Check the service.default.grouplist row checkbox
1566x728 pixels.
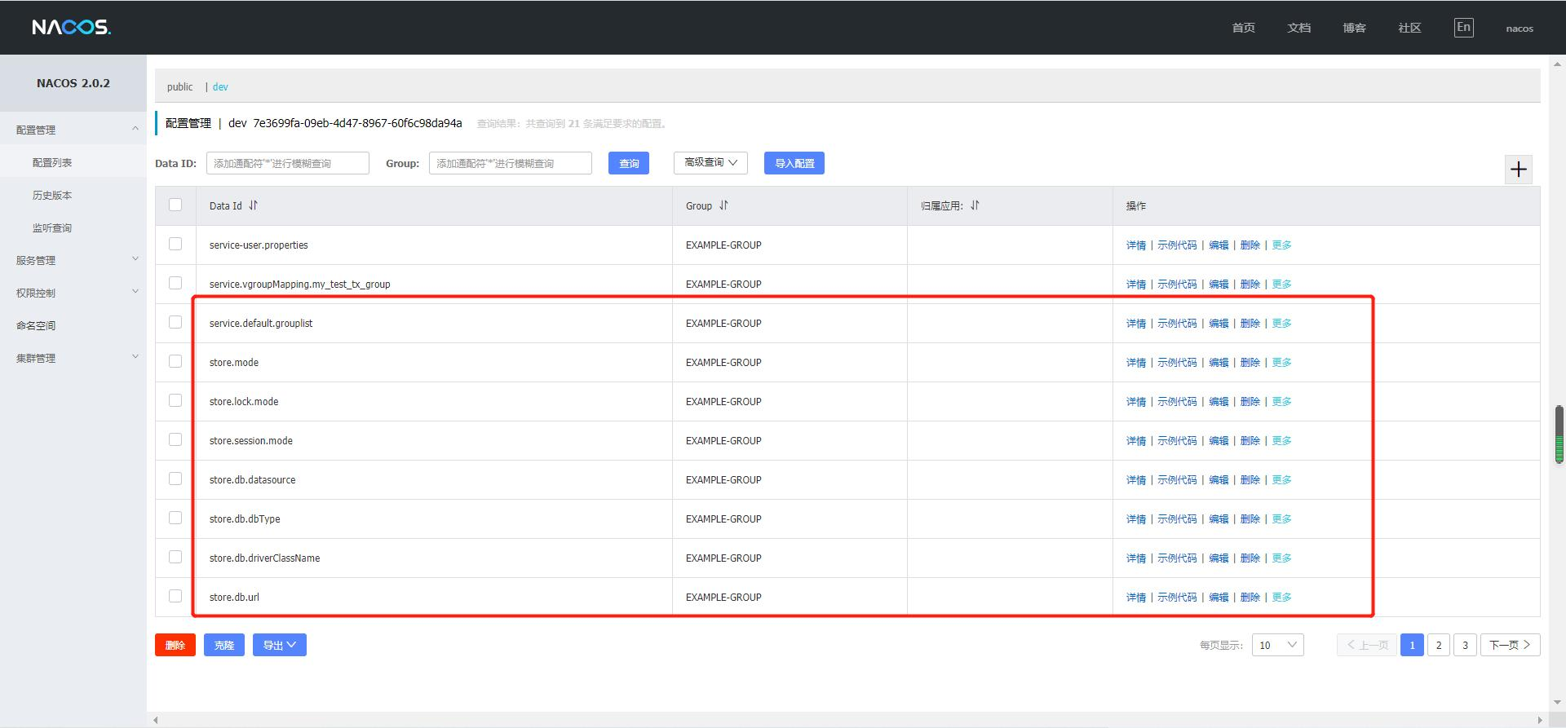[175, 322]
